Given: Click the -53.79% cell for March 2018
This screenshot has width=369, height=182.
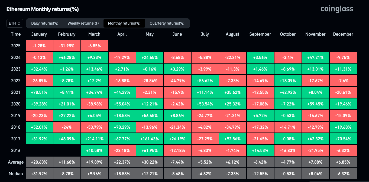Looking at the screenshot, I should click(x=94, y=127).
